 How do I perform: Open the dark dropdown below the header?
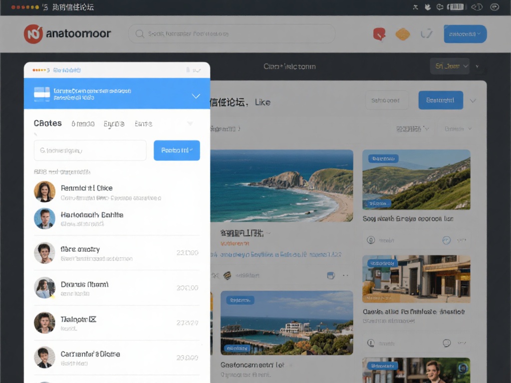450,66
